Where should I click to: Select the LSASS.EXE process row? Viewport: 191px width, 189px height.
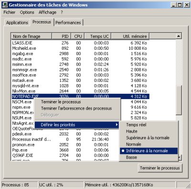click(80, 43)
